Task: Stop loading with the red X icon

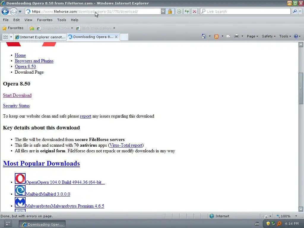Action: coord(194,12)
